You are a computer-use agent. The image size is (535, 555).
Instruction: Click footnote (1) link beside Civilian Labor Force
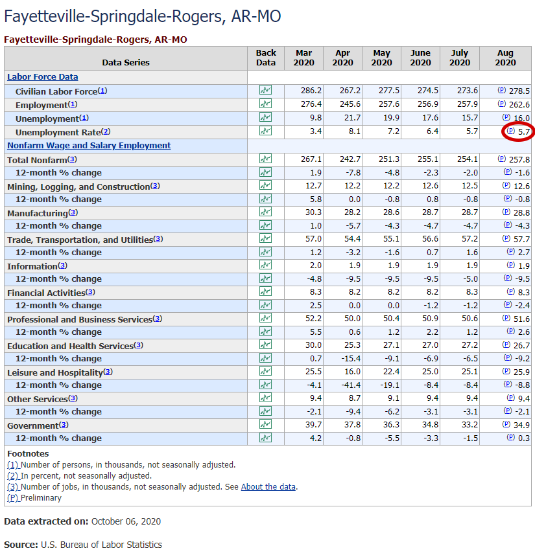[x=102, y=91]
